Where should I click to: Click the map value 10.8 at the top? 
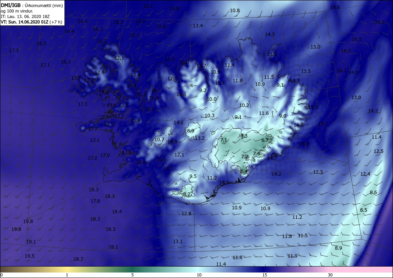click(235, 11)
